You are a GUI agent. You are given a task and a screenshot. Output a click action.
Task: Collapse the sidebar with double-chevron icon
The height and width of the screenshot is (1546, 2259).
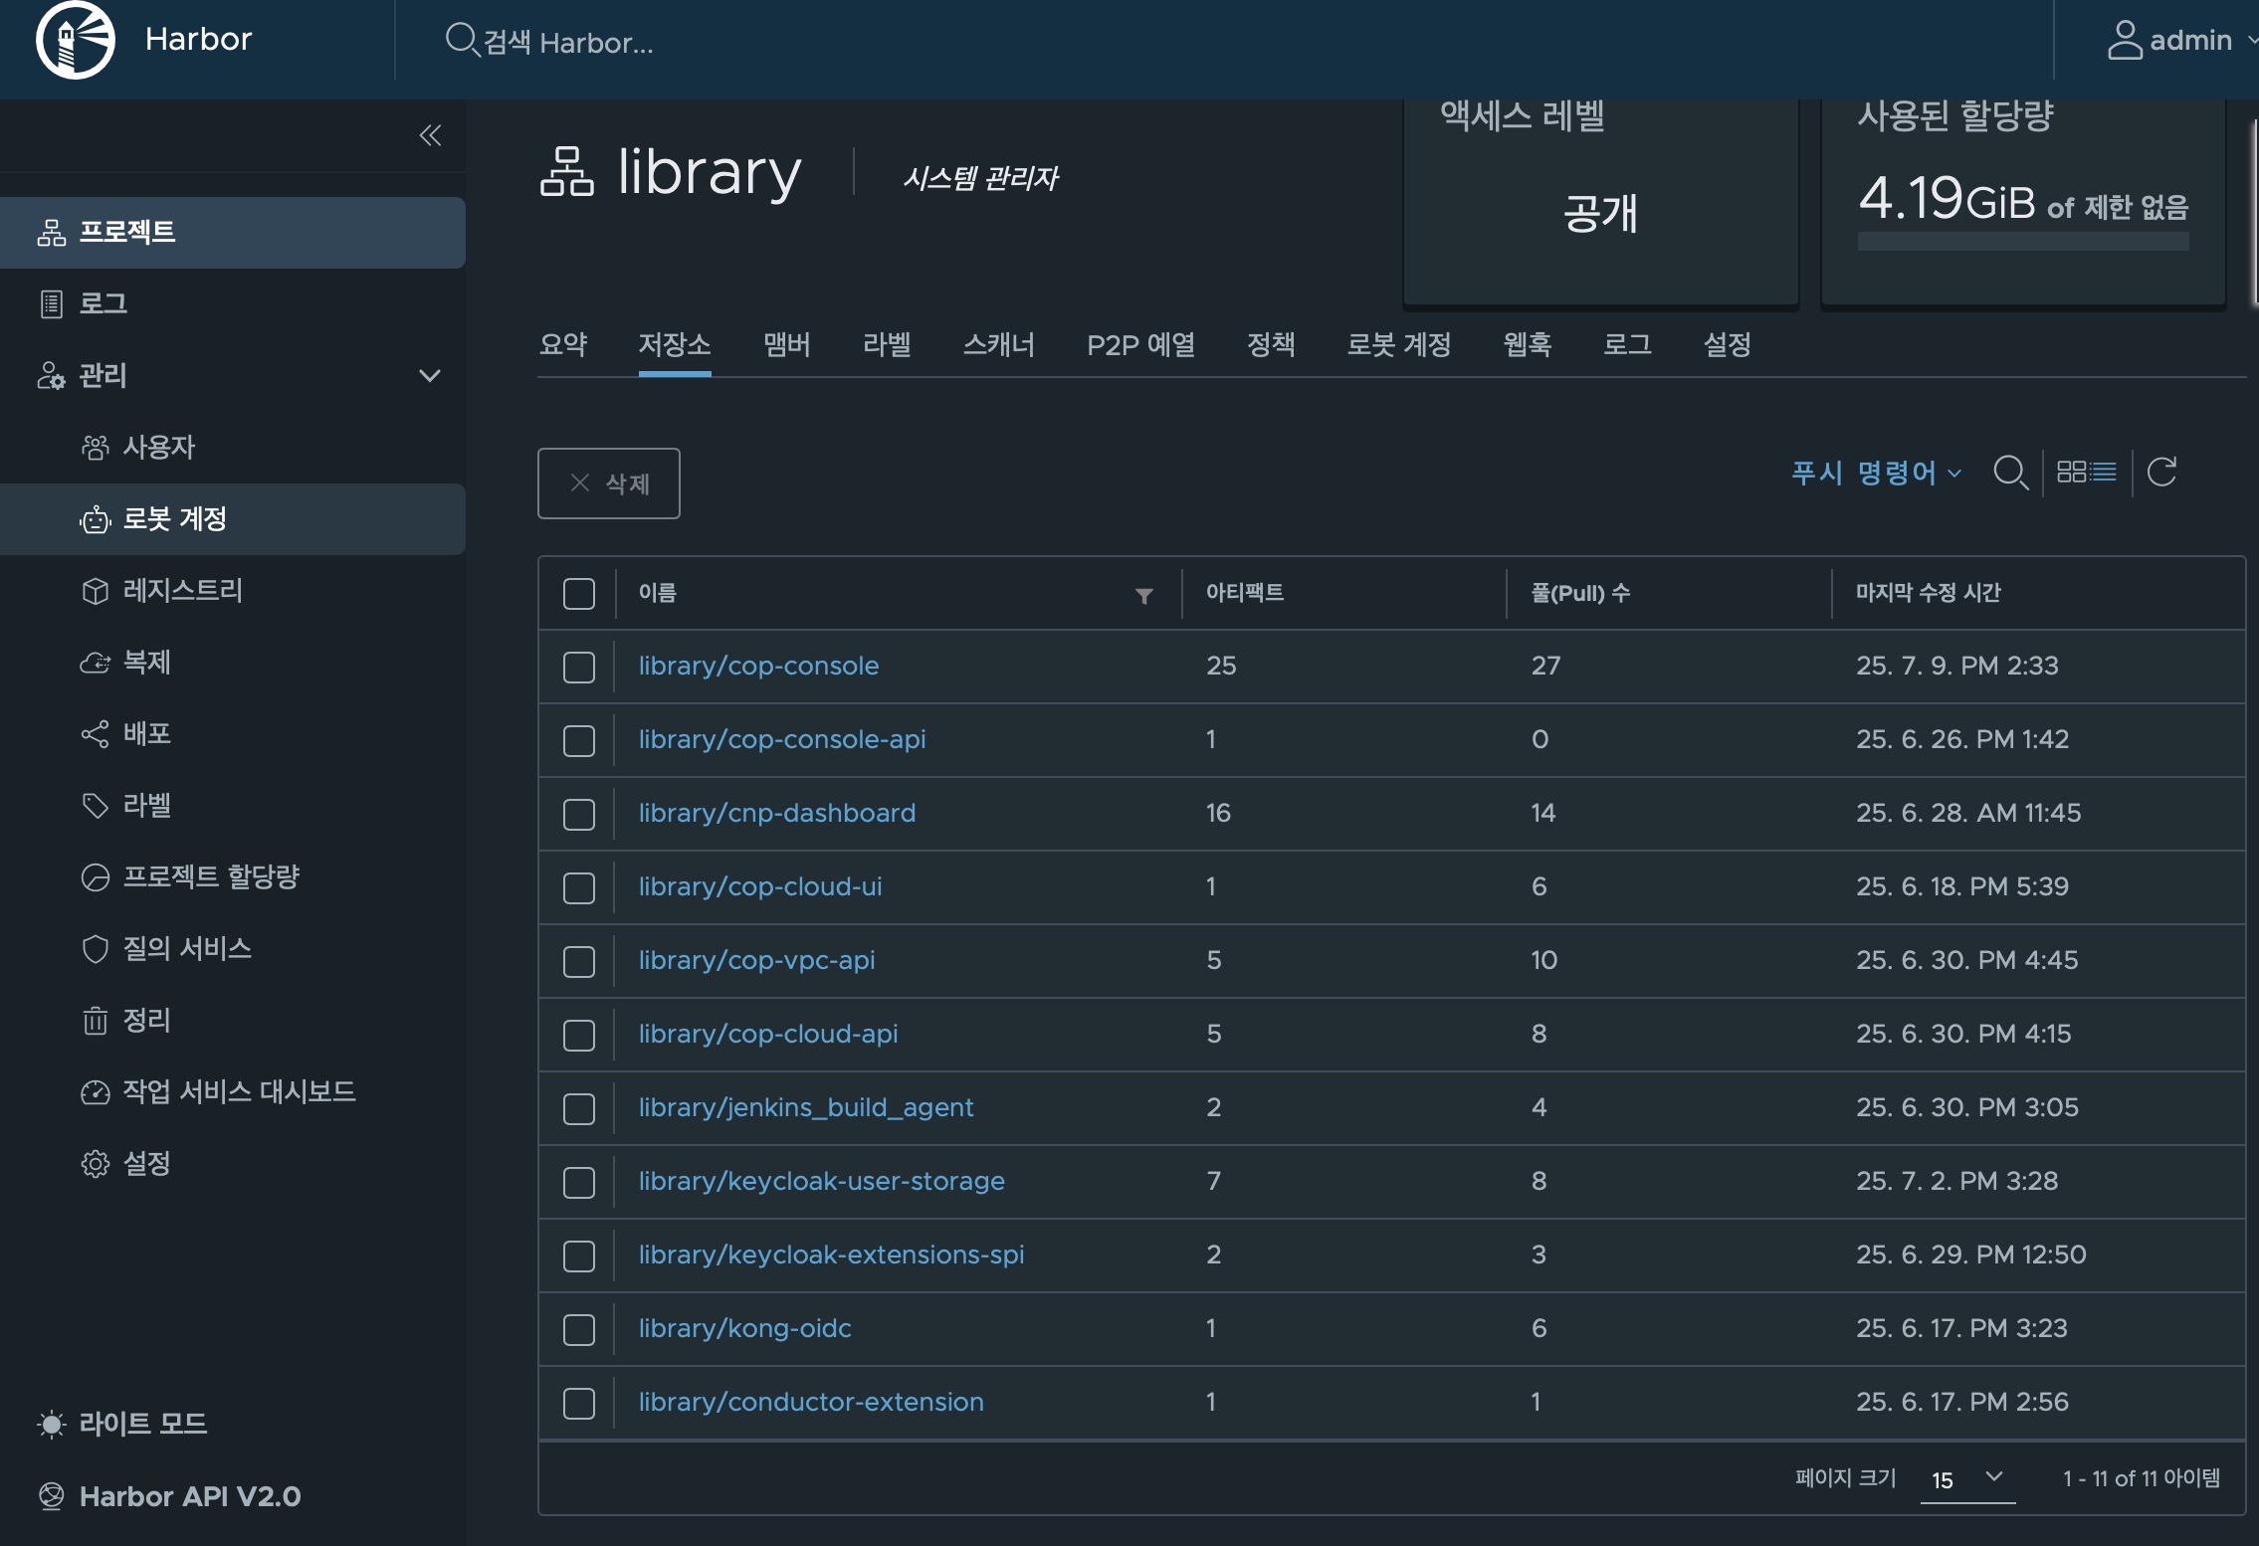point(430,135)
